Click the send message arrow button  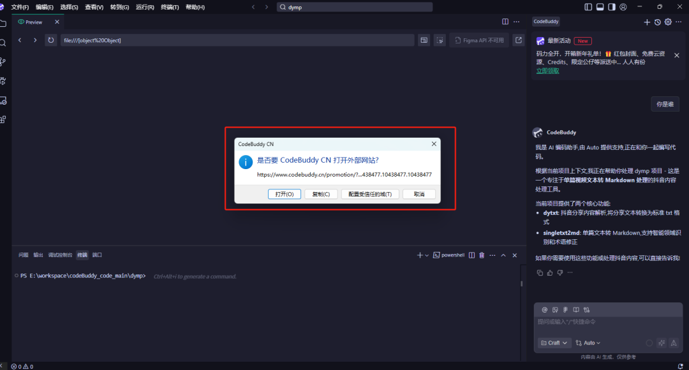coord(674,343)
